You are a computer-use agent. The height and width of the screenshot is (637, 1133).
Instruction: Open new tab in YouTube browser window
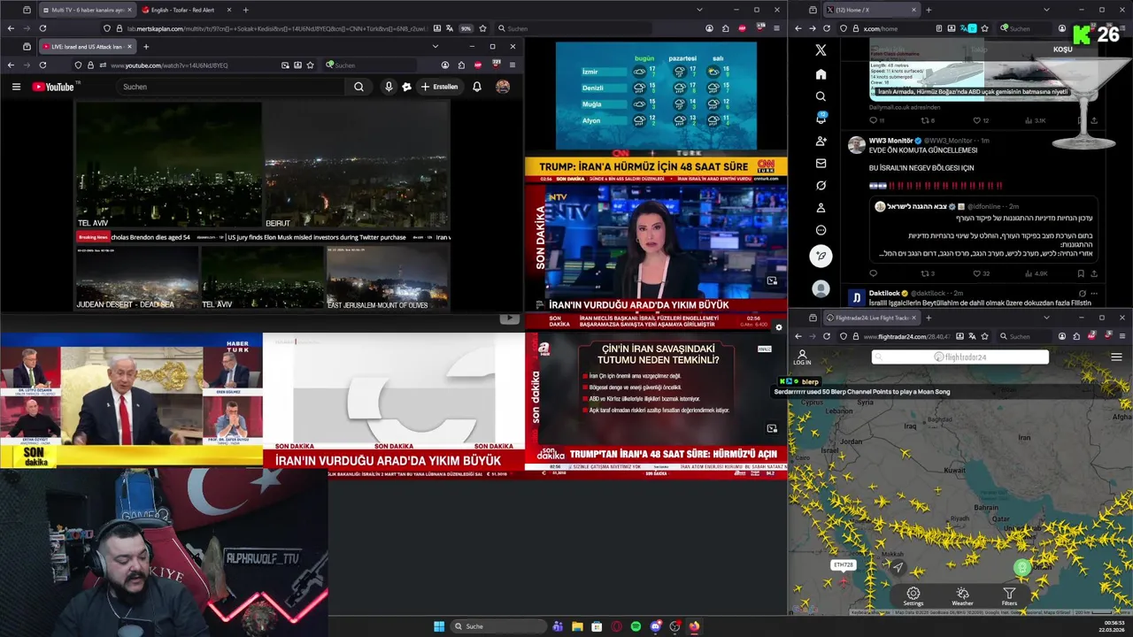(x=146, y=46)
